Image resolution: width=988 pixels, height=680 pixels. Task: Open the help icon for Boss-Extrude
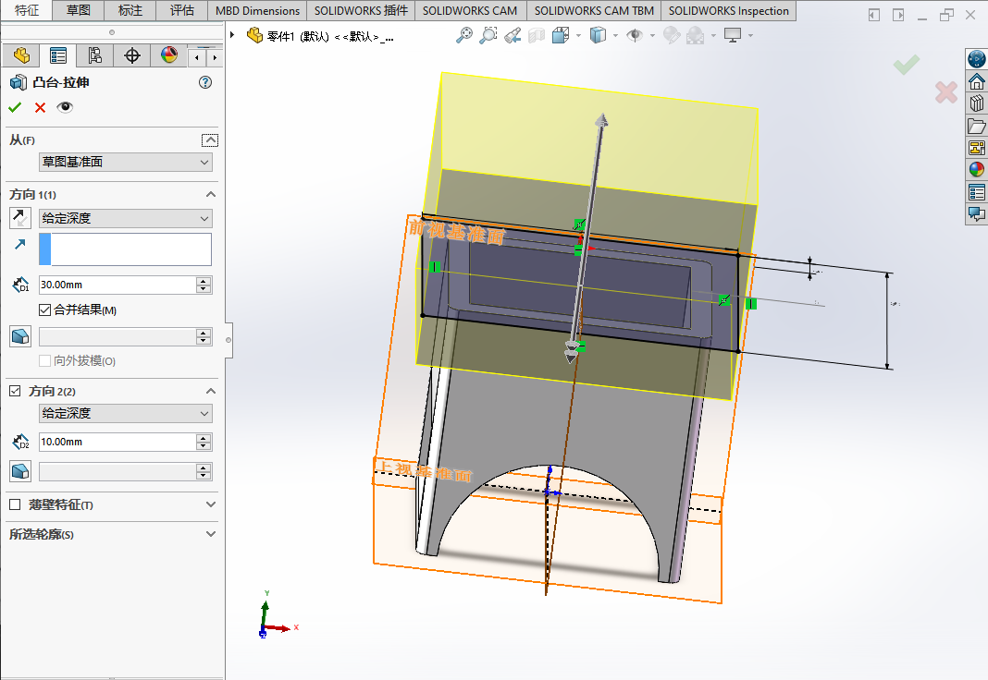click(205, 82)
